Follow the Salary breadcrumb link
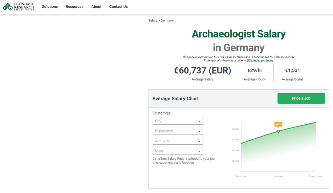This screenshot has width=333, height=193. [153, 21]
